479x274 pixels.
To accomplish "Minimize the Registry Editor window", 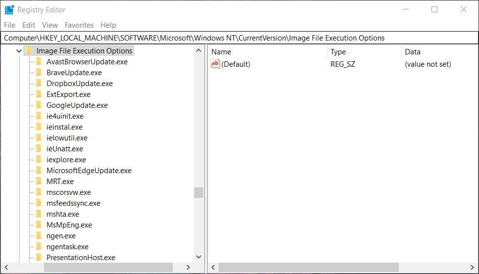I will pos(406,9).
